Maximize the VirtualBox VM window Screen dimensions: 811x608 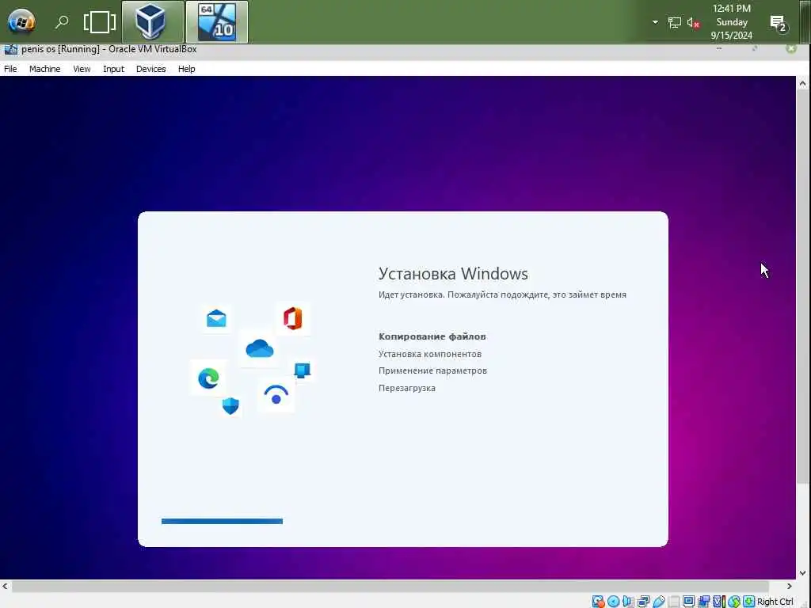[755, 48]
